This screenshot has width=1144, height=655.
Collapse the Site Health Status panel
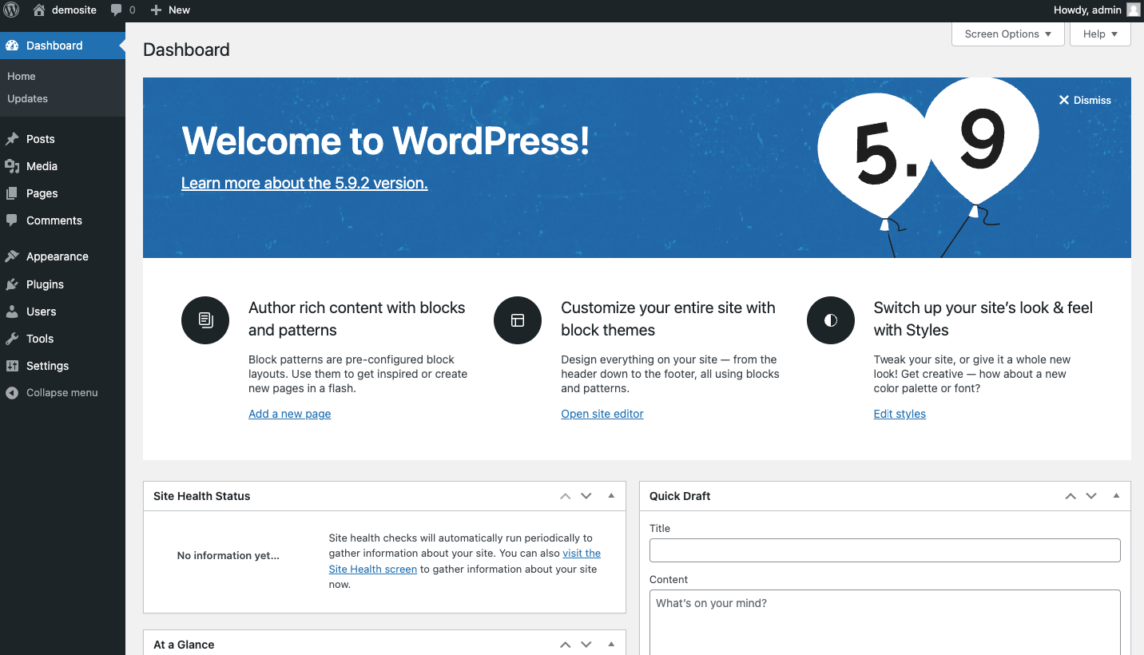coord(611,496)
